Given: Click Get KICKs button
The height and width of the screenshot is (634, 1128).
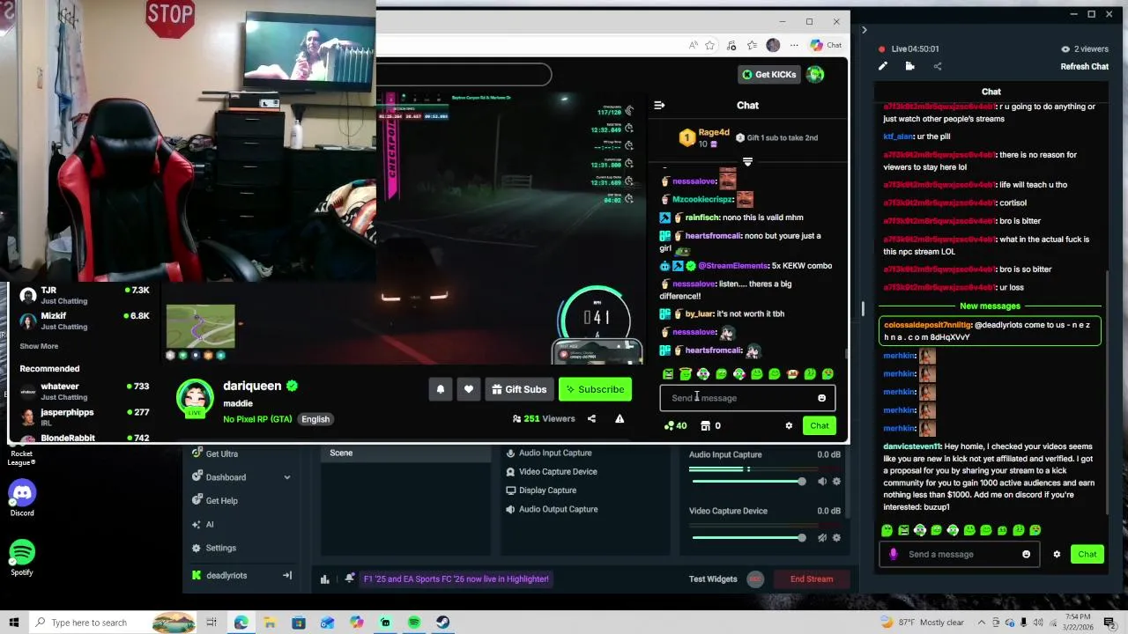Looking at the screenshot, I should pyautogui.click(x=769, y=74).
